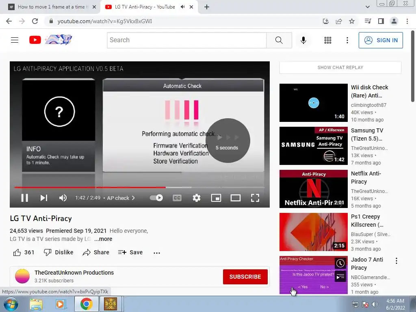416x312 pixels.
Task: Open the video settings gear
Action: pyautogui.click(x=196, y=198)
